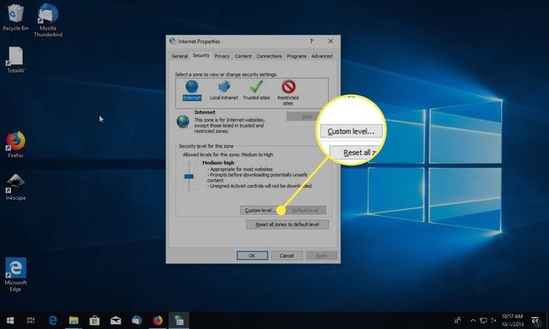Open Thunderbird from the taskbar
549x329 pixels.
coord(137,321)
